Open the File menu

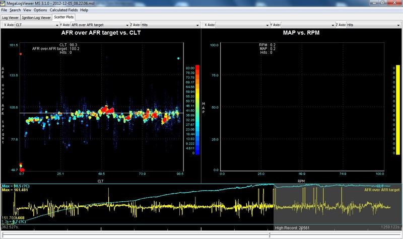(4, 10)
